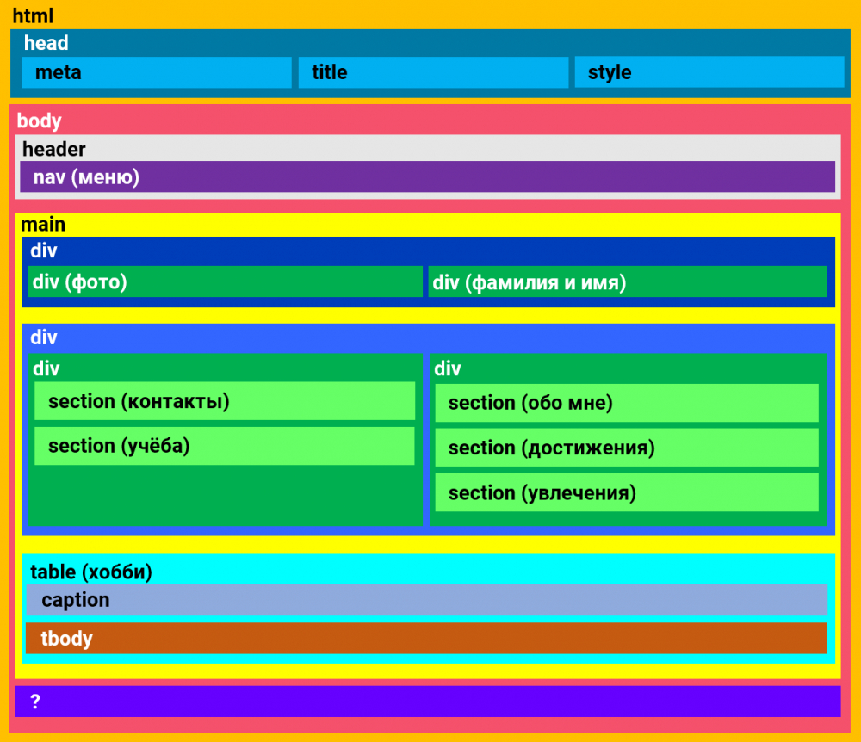Click the section (обо мне) box
Viewport: 861px width, 742px height.
pos(627,403)
